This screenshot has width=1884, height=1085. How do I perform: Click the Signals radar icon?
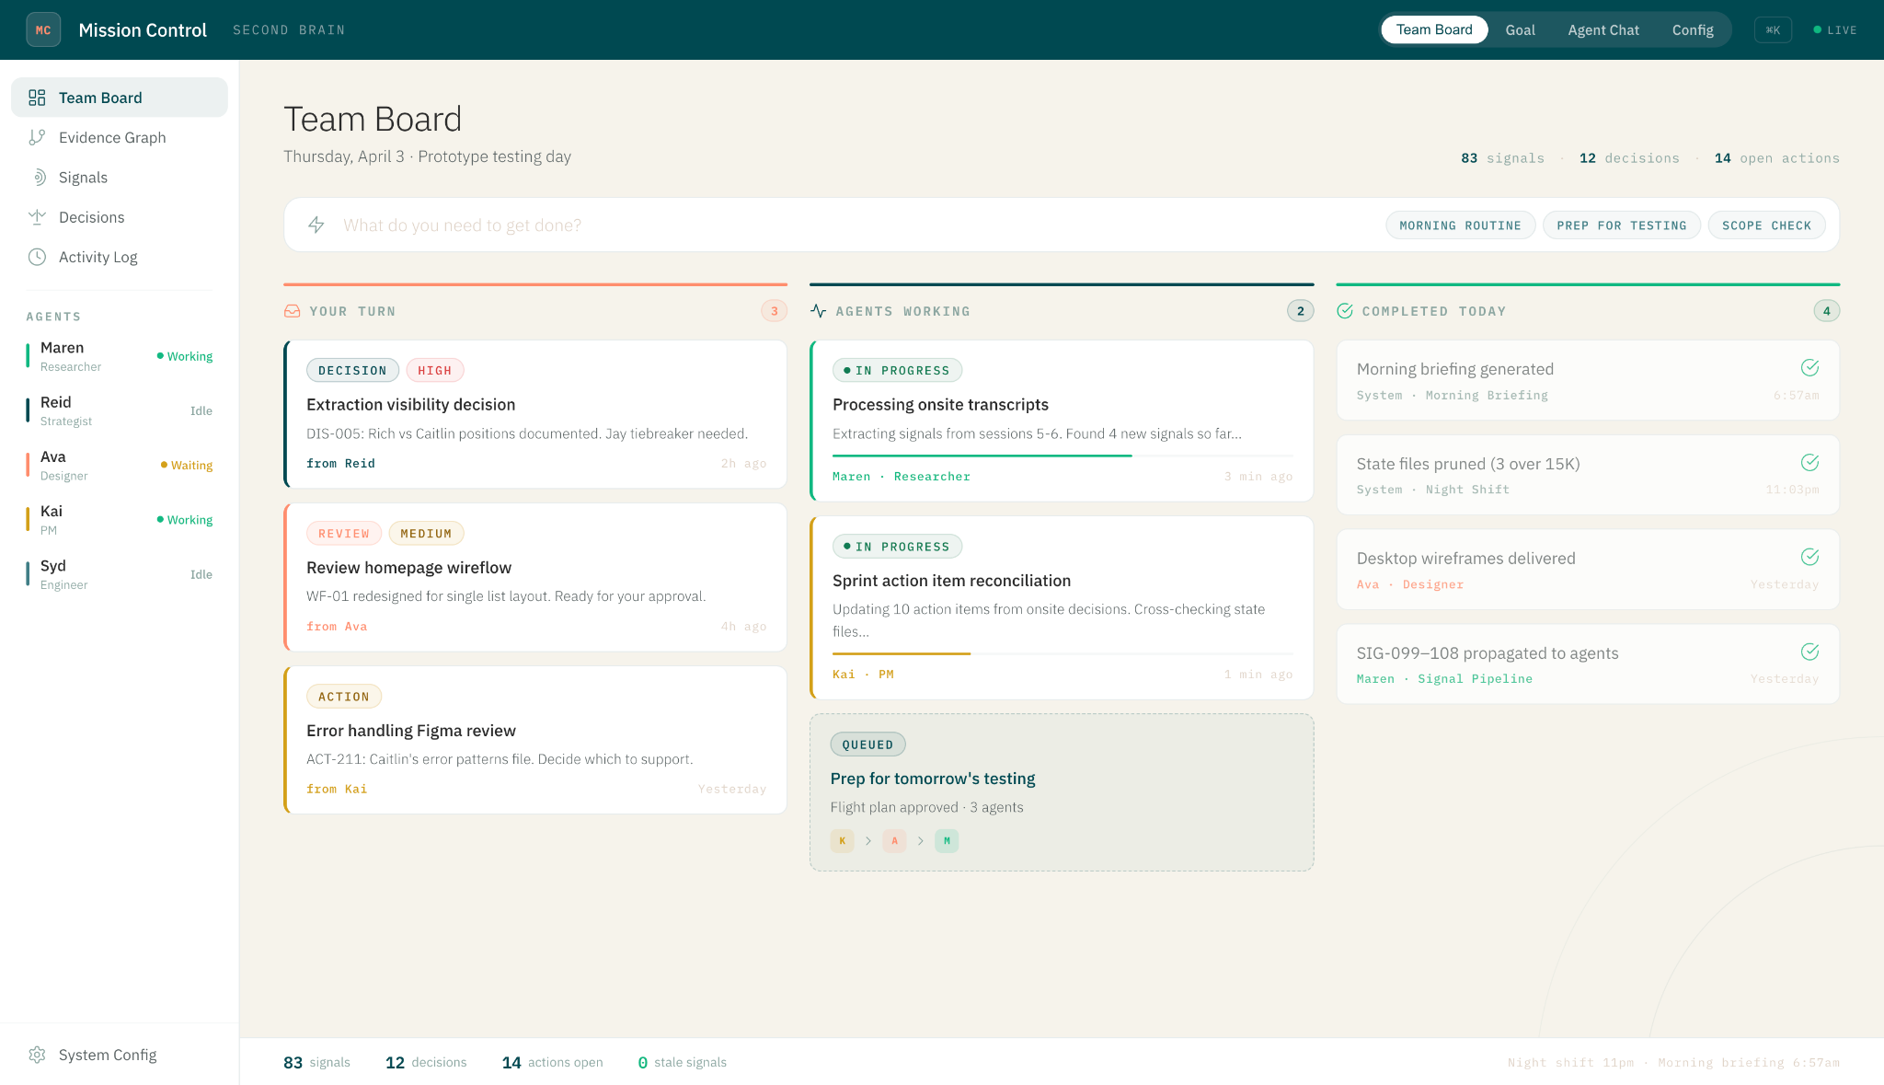(x=37, y=177)
